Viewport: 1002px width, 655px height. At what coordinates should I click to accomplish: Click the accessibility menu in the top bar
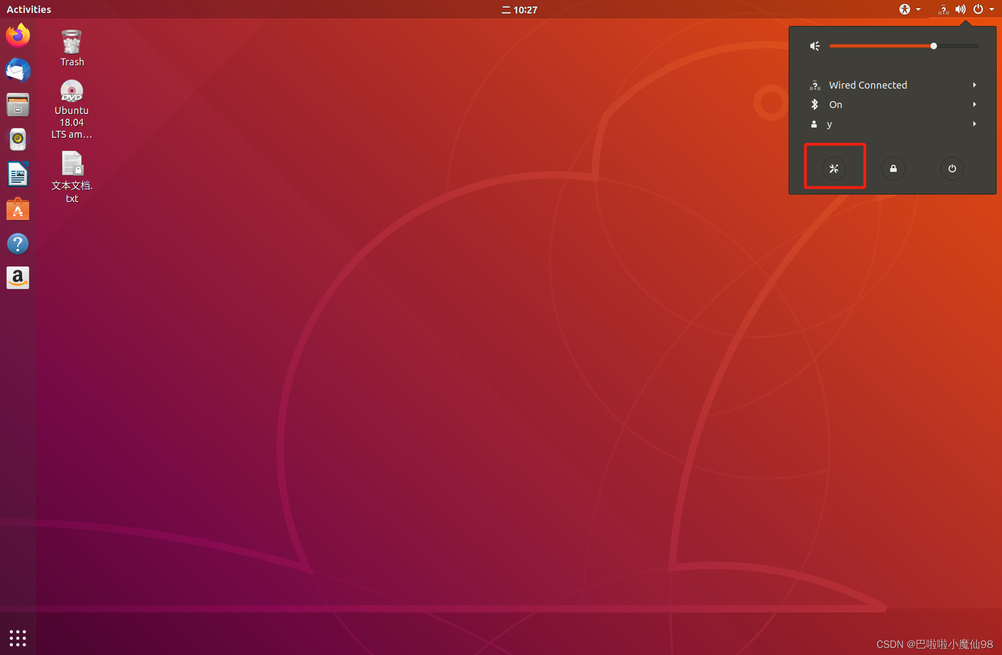tap(905, 9)
